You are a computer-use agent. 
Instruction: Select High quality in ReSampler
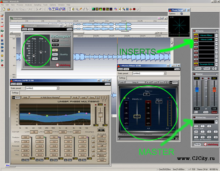click(55, 50)
